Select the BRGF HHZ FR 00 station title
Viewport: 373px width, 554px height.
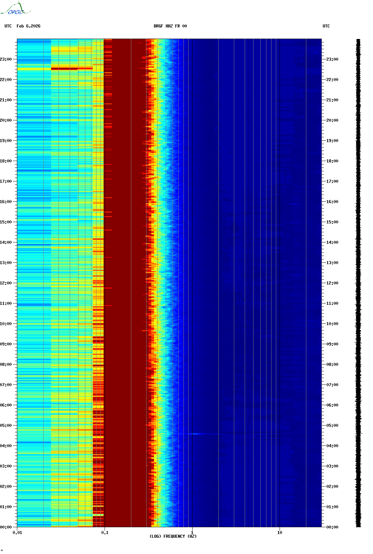pos(170,26)
